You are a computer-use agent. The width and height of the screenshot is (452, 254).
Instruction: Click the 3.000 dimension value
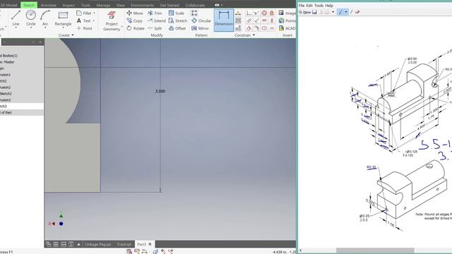(160, 91)
